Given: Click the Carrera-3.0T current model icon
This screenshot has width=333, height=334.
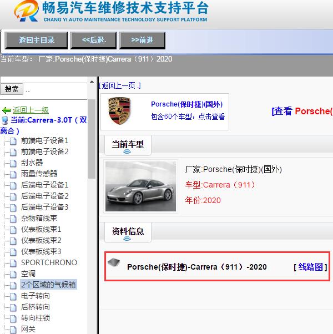Looking at the screenshot, I should coord(4,120).
